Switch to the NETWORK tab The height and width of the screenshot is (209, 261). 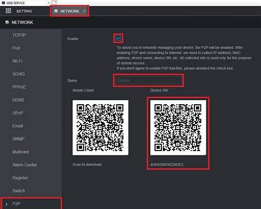click(69, 11)
